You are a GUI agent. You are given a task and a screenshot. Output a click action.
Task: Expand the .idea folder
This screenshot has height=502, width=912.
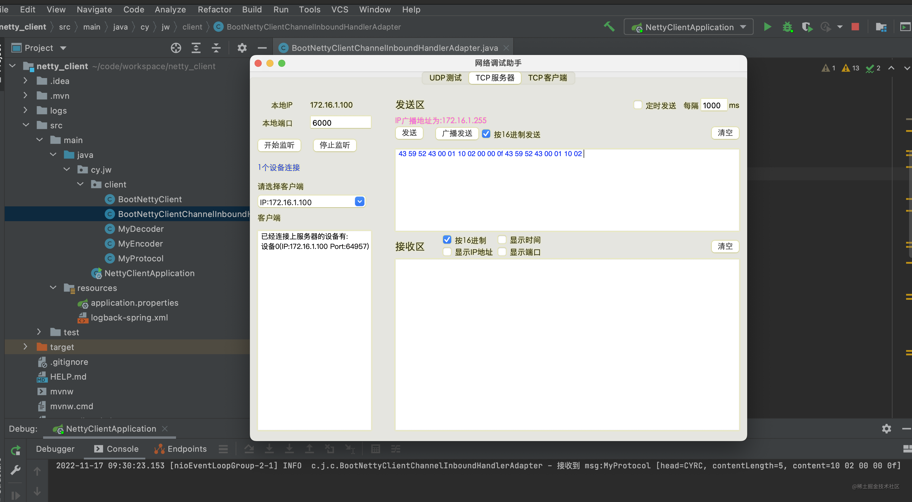[25, 81]
